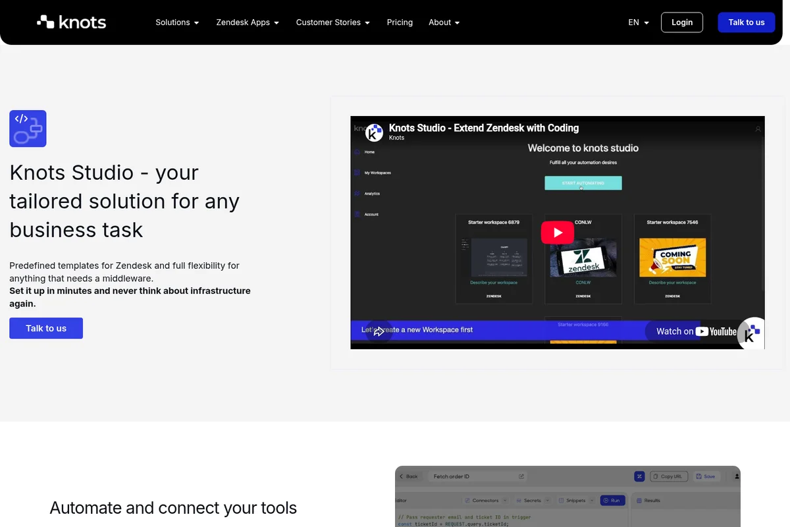This screenshot has width=790, height=527.
Task: Expand the Solutions menu
Action: (x=177, y=22)
